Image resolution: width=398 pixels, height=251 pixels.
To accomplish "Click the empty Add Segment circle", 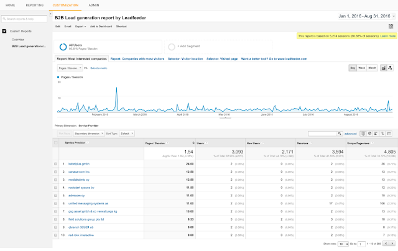I will point(172,47).
